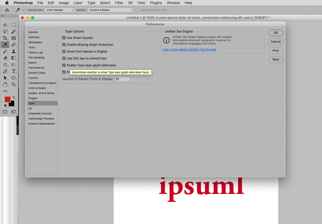The image size is (322, 224).
Task: Select the Horizontal Type tool
Action: click(x=14, y=72)
